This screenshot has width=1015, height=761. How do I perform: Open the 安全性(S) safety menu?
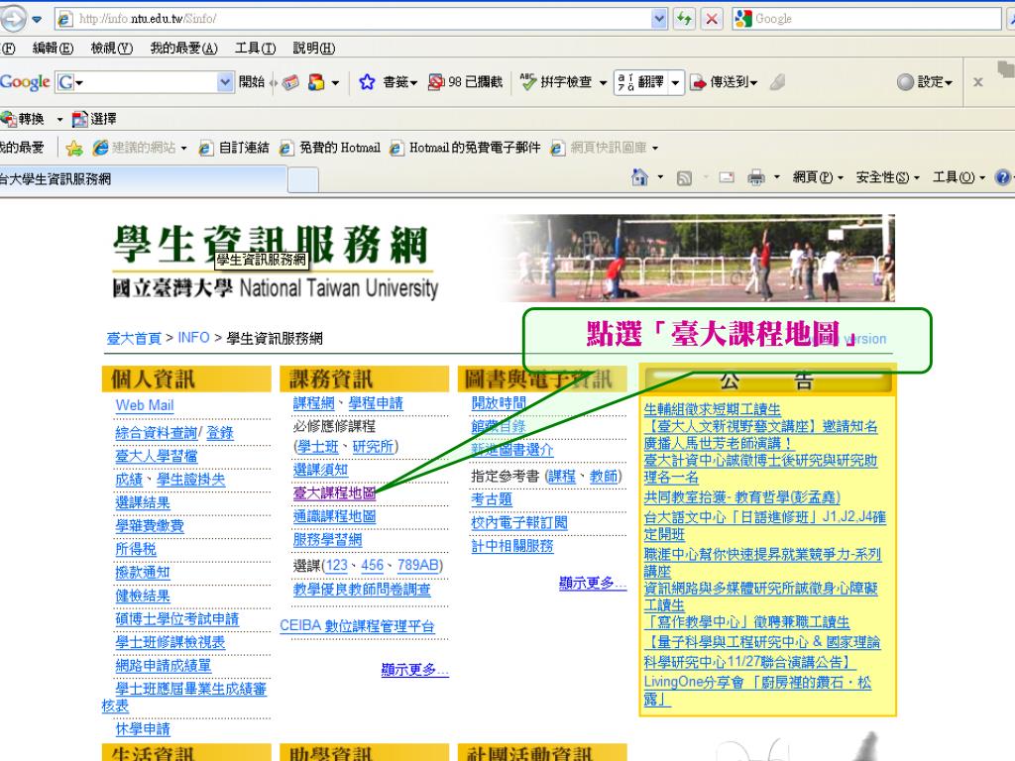887,177
